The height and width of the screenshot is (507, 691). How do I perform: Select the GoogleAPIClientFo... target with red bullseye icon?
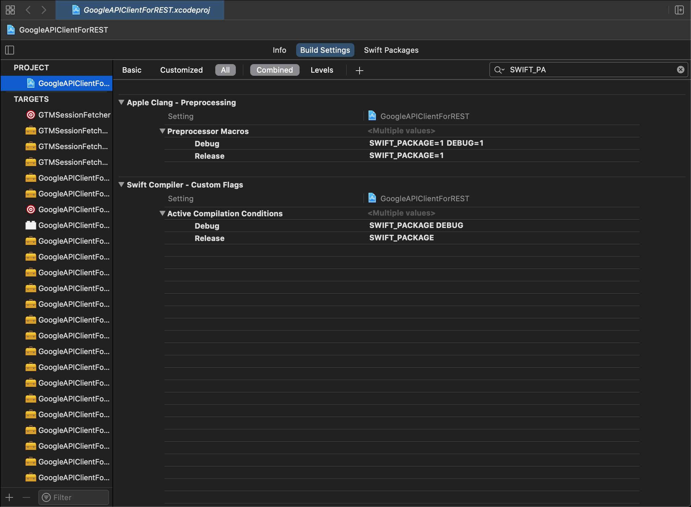click(x=68, y=209)
